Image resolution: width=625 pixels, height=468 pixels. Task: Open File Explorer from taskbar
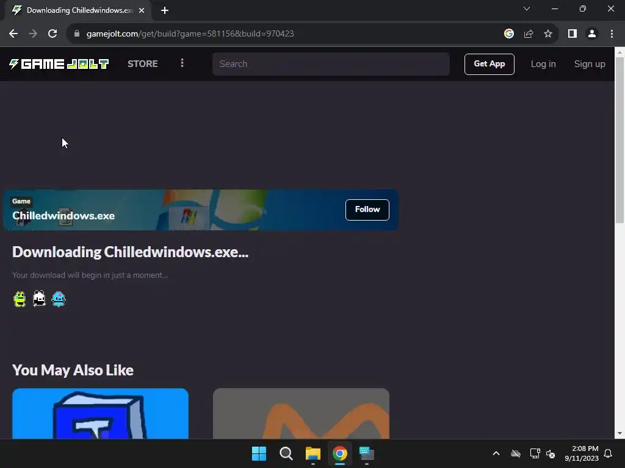[x=313, y=453]
